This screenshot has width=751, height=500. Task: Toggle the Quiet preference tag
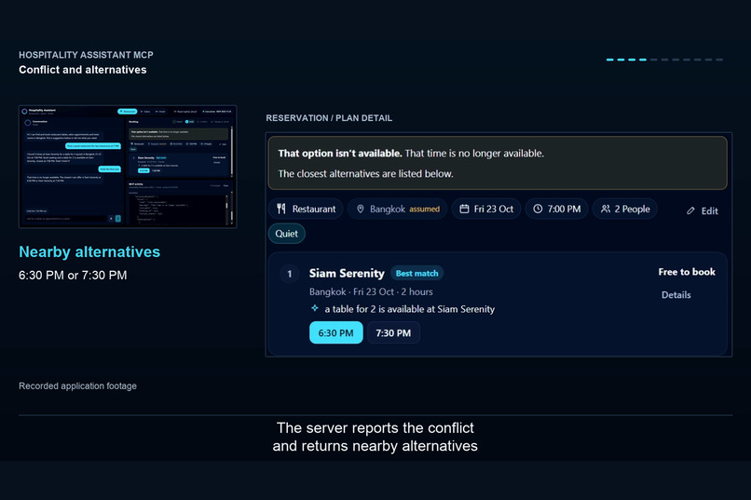click(286, 234)
